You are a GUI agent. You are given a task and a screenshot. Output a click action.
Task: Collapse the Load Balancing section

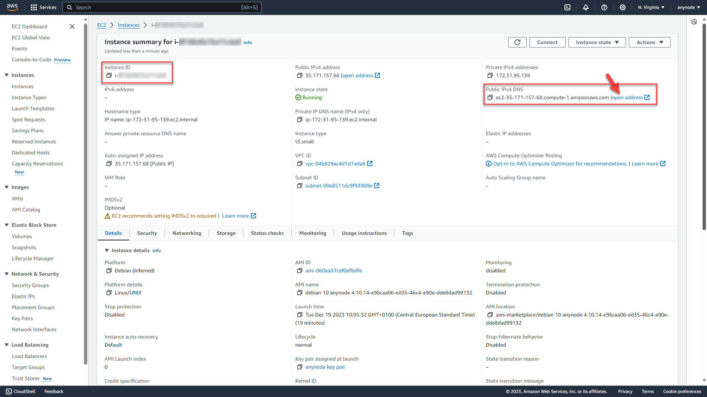[x=7, y=345]
